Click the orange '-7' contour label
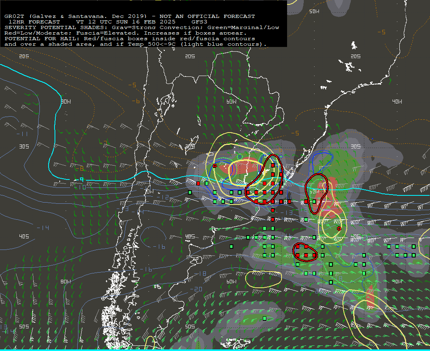 click(104, 143)
